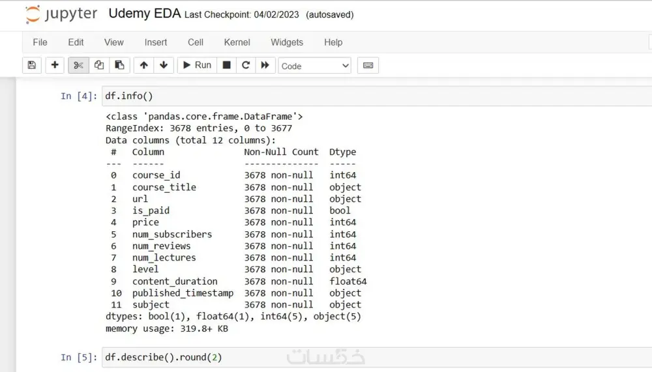This screenshot has height=372, width=652.
Task: Move selected cell up arrow
Action: click(143, 65)
